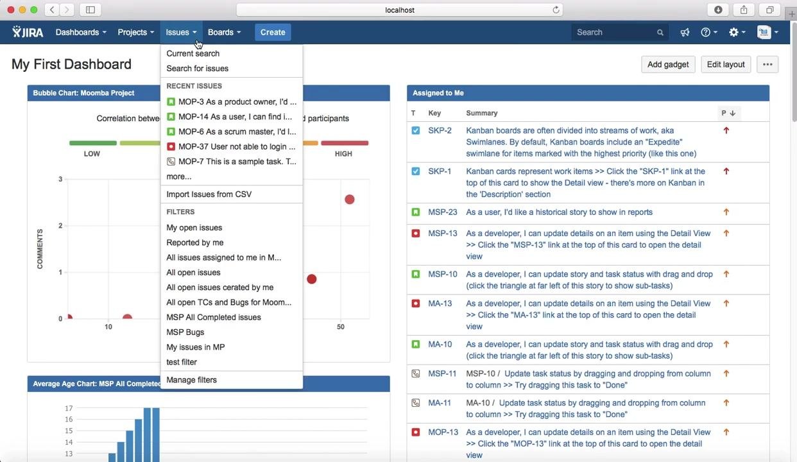The height and width of the screenshot is (462, 797).
Task: Click the story icon for MA-10
Action: tap(416, 345)
